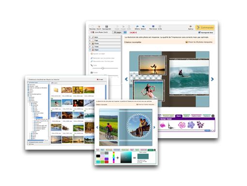
Task: Toggle the Sauvegarde Auto checkbox
Action: tap(200, 32)
